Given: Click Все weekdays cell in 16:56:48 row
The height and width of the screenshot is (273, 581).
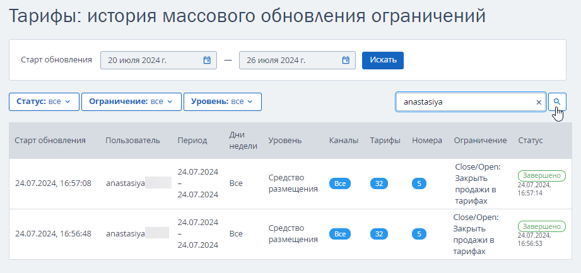Looking at the screenshot, I should click(x=236, y=234).
